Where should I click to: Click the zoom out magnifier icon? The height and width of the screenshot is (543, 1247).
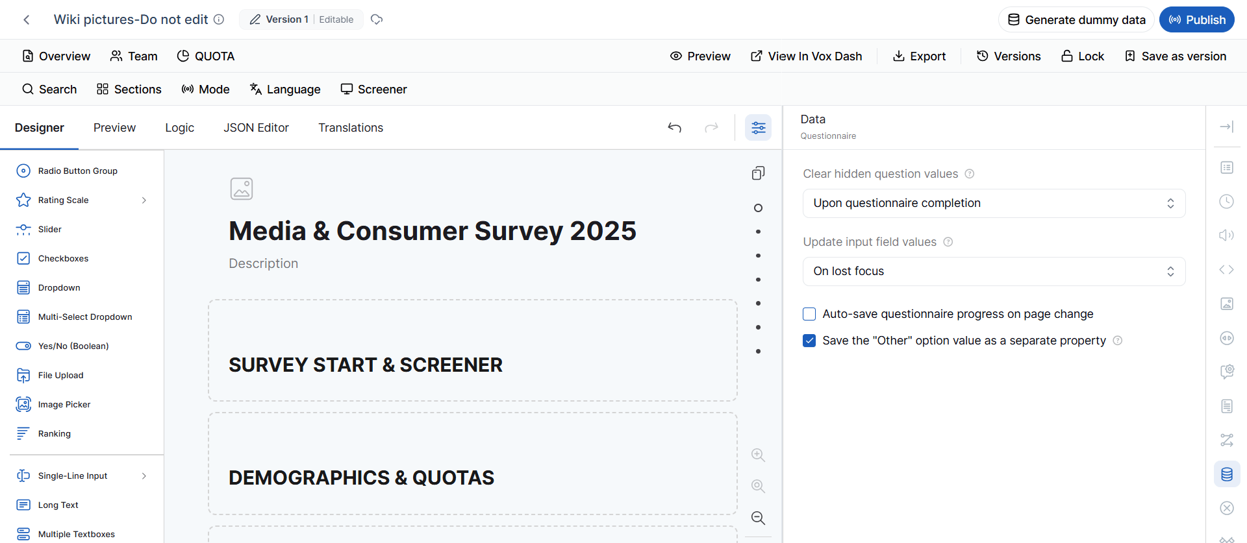pyautogui.click(x=758, y=518)
